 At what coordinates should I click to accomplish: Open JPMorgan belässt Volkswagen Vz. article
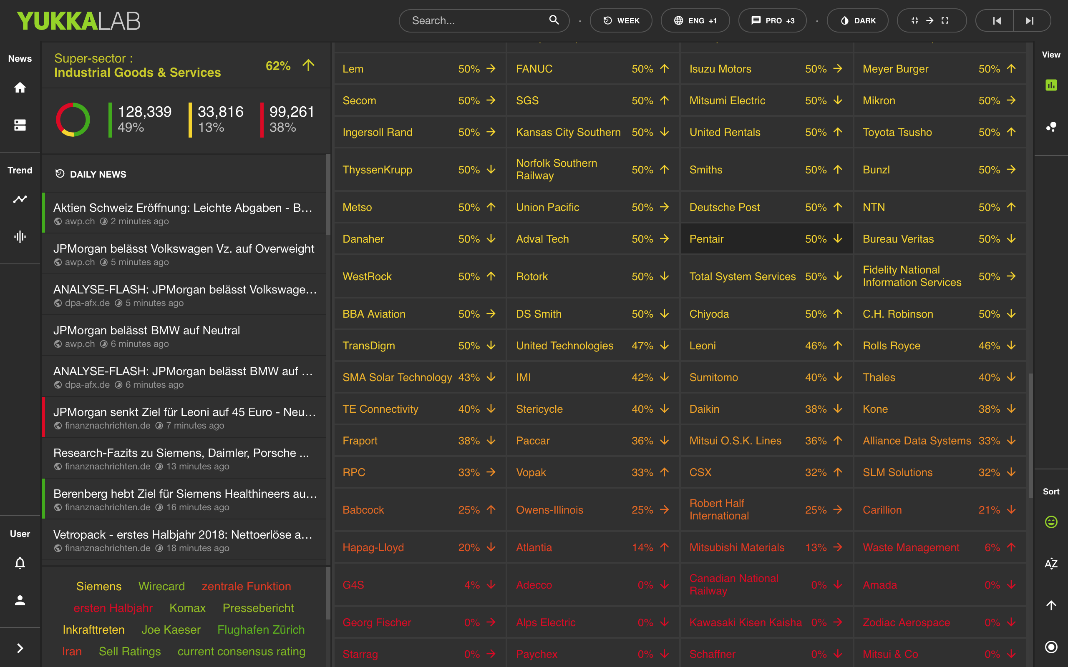(x=184, y=254)
